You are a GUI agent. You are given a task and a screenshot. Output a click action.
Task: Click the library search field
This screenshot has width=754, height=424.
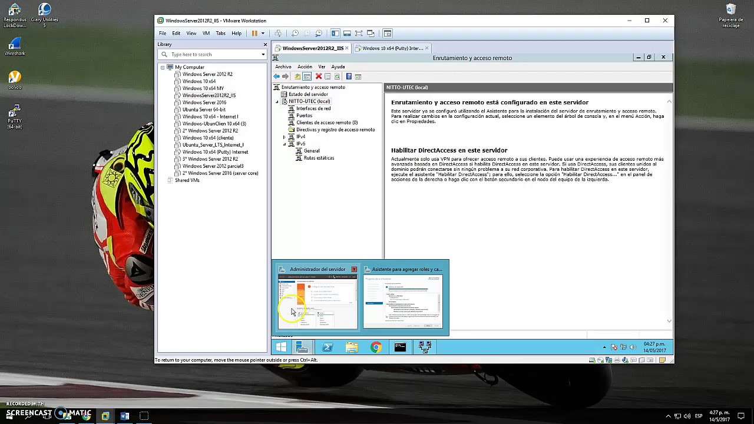coord(212,54)
